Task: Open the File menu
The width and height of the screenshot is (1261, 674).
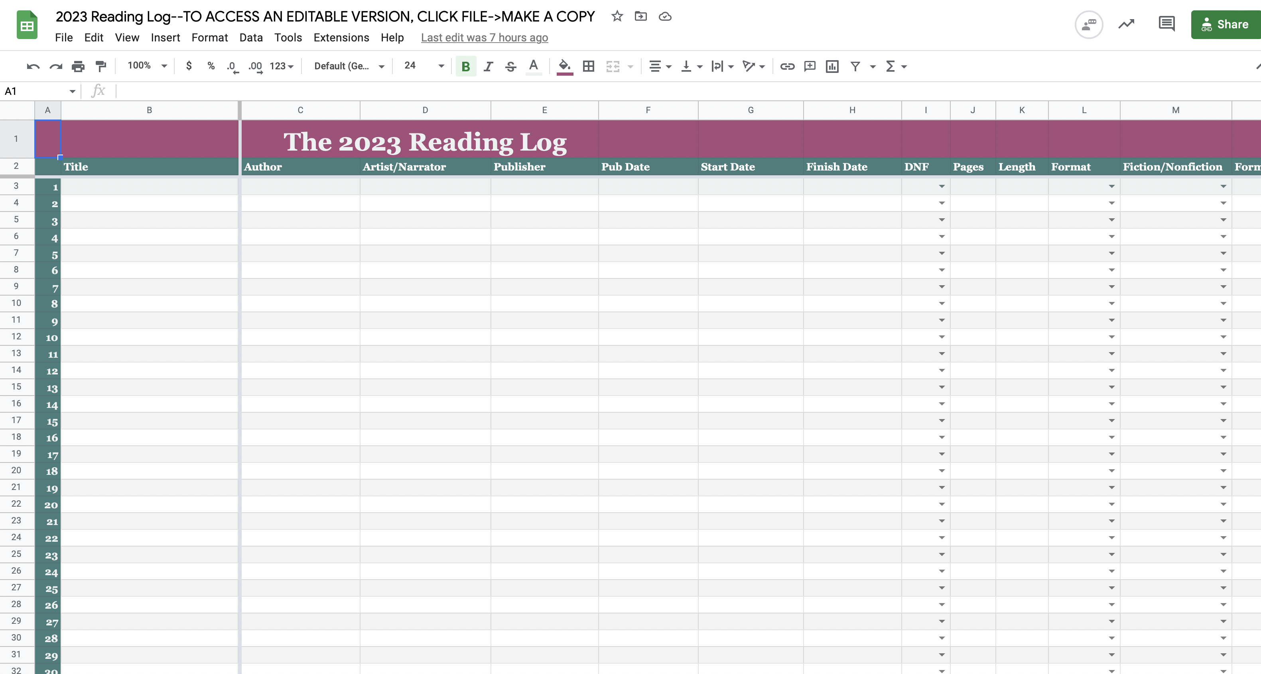Action: coord(64,38)
